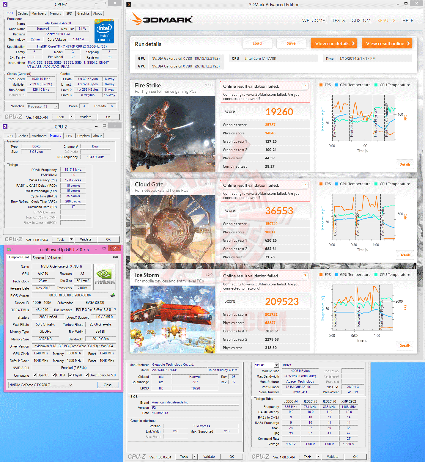This screenshot has width=425, height=462.
Task: Click the 3DMark app icon in the title bar
Action: pos(129,4)
